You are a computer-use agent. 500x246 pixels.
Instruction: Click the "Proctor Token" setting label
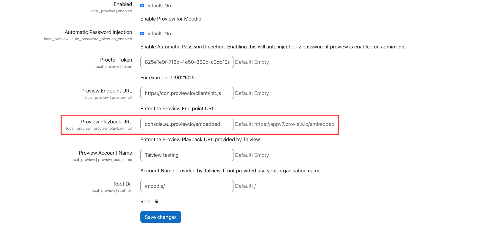click(x=116, y=60)
